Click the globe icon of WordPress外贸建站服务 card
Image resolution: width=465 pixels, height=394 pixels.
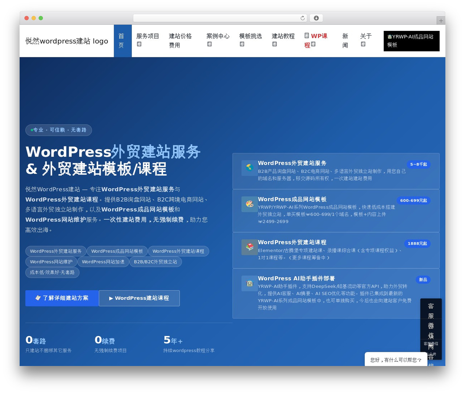click(x=249, y=168)
